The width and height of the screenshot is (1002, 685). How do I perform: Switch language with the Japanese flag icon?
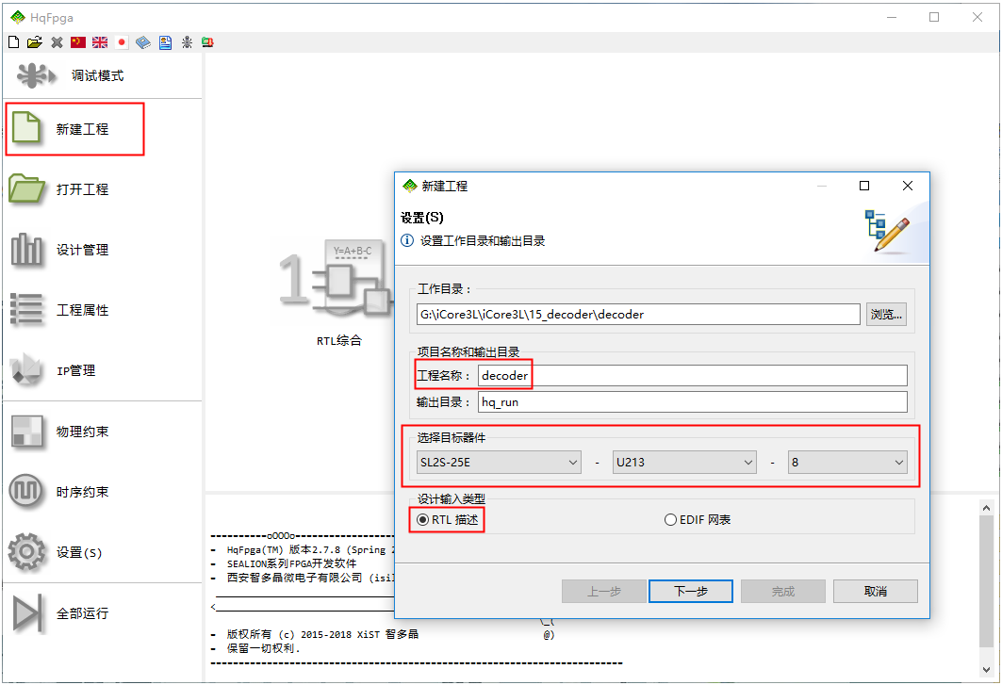122,42
